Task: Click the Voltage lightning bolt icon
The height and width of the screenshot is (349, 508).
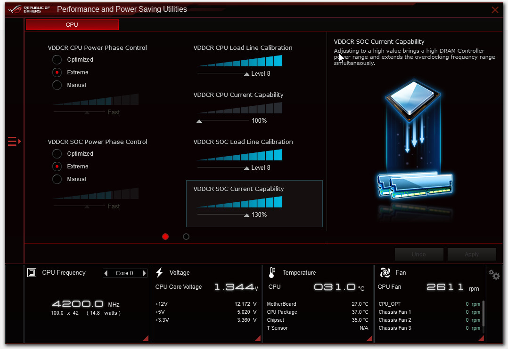Action: point(159,273)
